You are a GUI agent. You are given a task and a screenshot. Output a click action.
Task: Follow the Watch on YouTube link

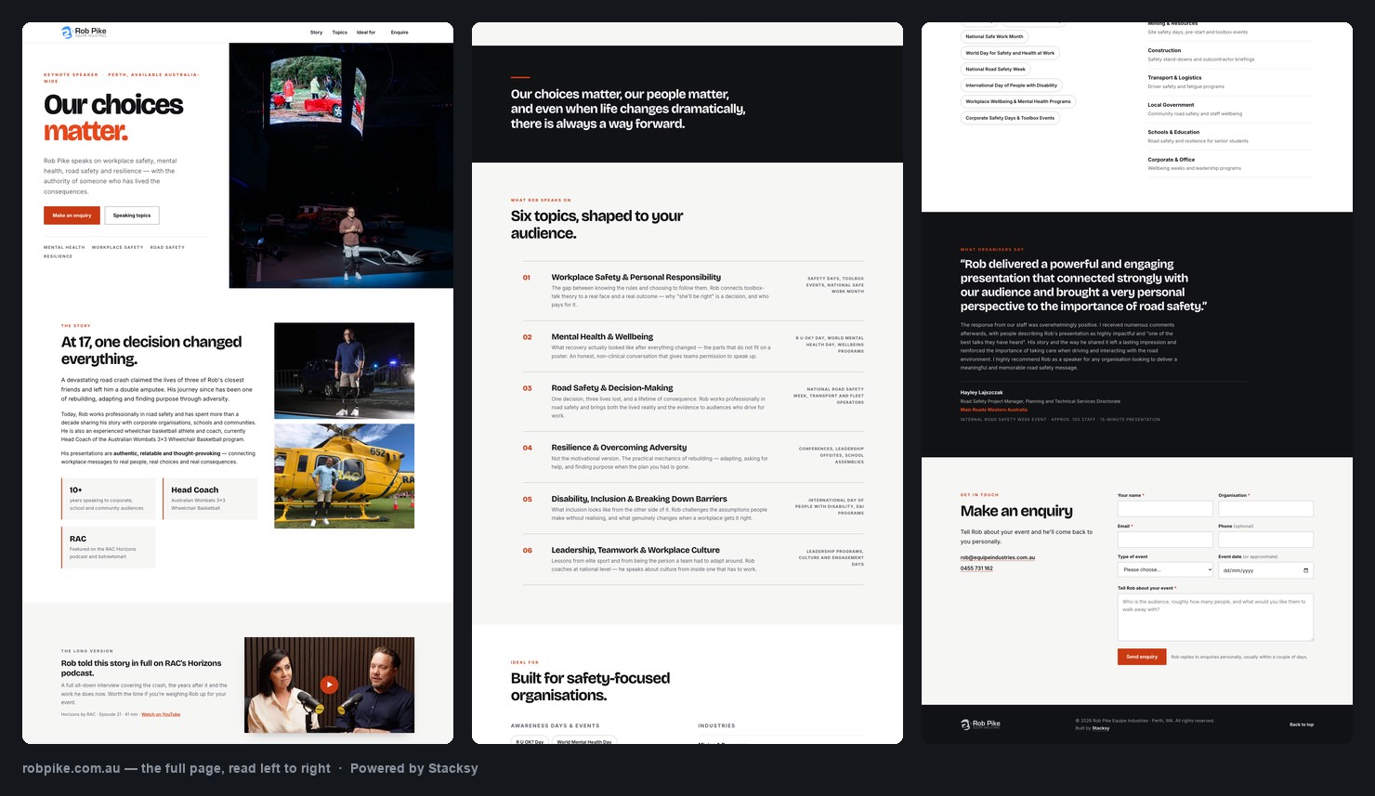(161, 714)
